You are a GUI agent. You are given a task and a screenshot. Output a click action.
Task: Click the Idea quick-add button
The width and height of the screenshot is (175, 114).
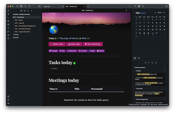tap(62, 51)
